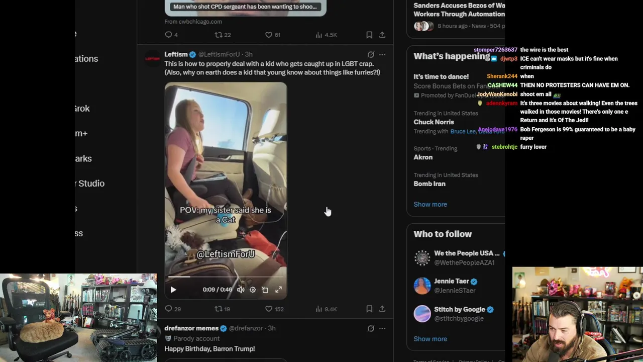The width and height of the screenshot is (643, 362).
Task: Expand video to fullscreen
Action: tap(278, 290)
